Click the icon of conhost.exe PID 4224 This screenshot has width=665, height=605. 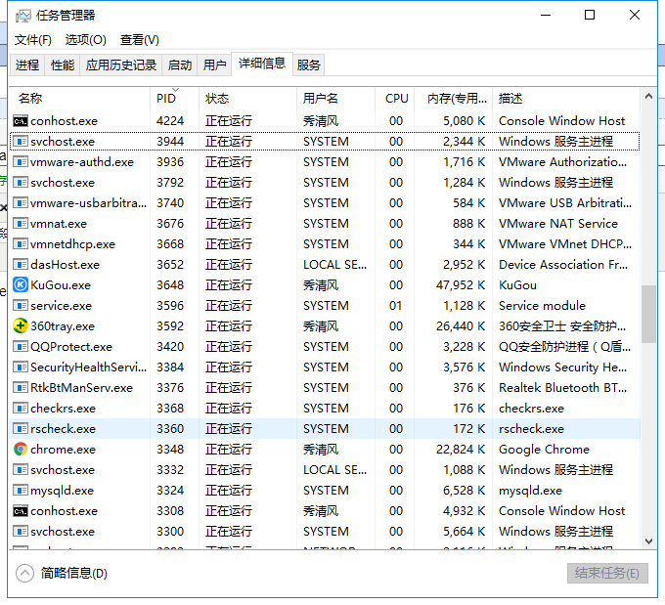click(x=21, y=121)
